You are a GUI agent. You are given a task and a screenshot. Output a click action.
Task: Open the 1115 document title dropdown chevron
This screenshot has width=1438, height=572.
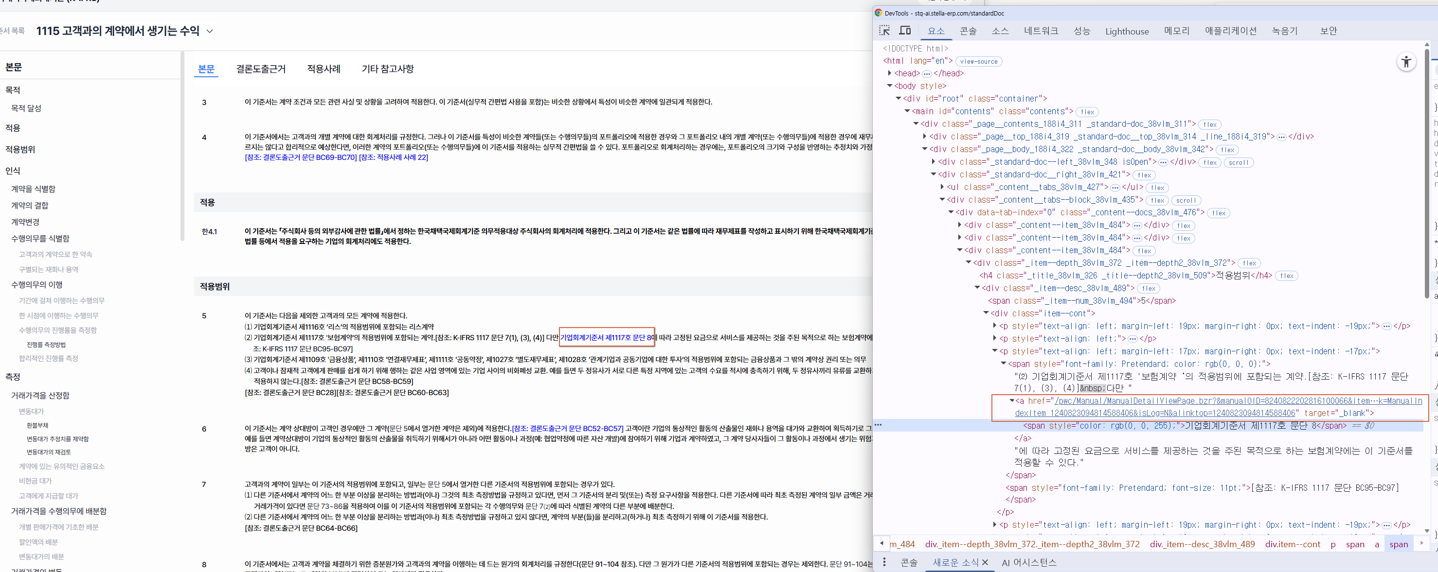coord(210,31)
